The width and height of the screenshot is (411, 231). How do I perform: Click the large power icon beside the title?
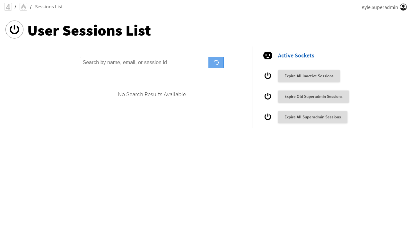coord(14,30)
